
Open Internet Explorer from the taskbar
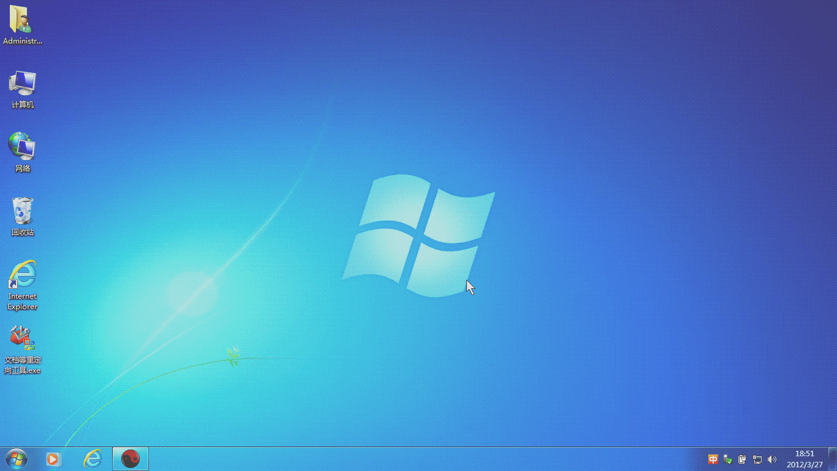tap(93, 459)
